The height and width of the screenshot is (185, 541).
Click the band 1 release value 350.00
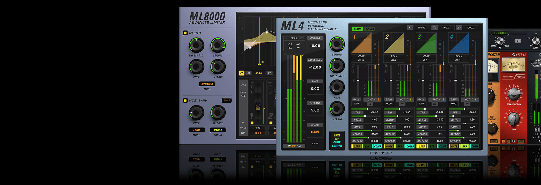[374, 141]
